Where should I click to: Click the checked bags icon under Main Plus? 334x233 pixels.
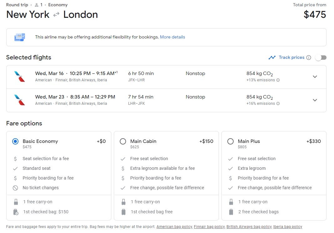coord(231,212)
